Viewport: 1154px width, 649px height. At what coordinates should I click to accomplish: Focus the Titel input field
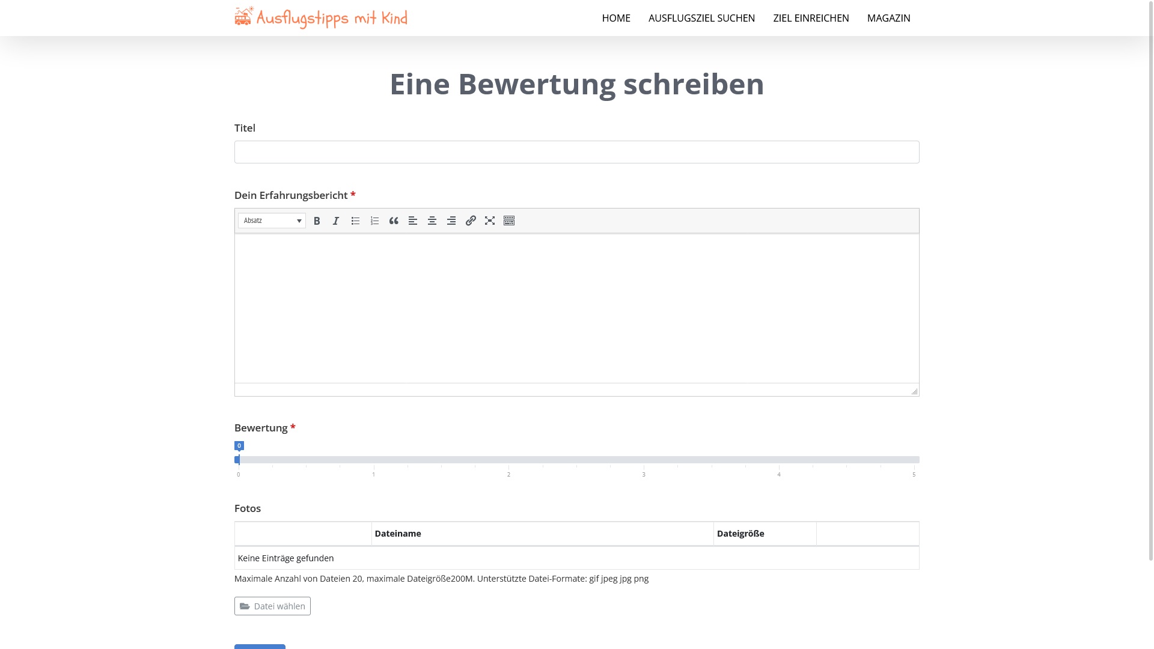(x=577, y=152)
